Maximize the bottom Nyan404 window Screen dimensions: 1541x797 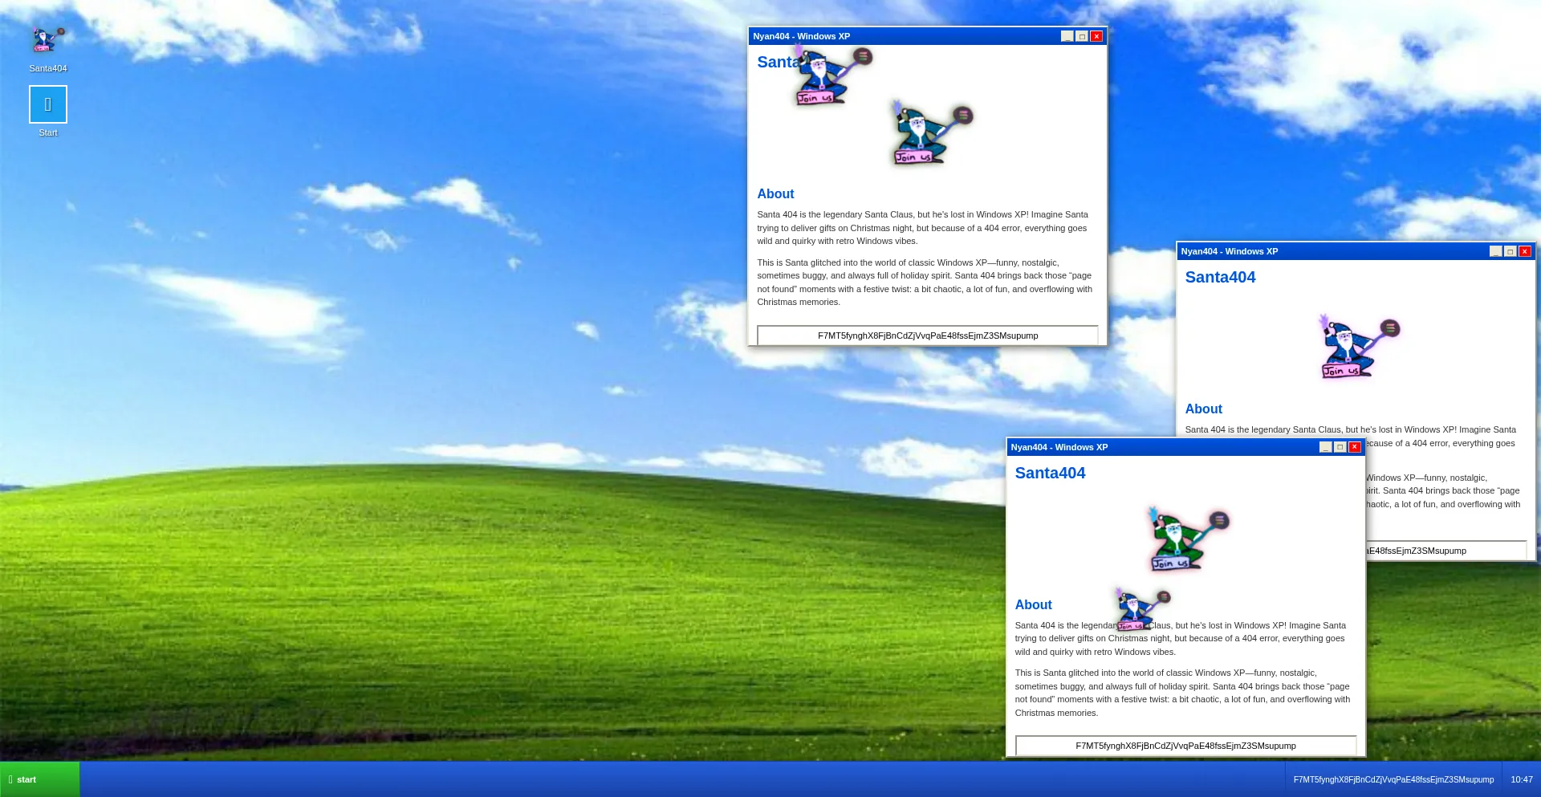1340,447
